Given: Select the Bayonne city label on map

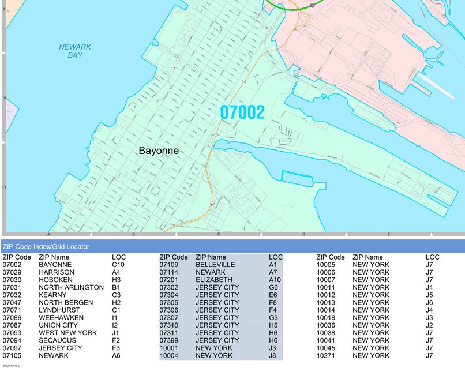Looking at the screenshot, I should click(159, 151).
